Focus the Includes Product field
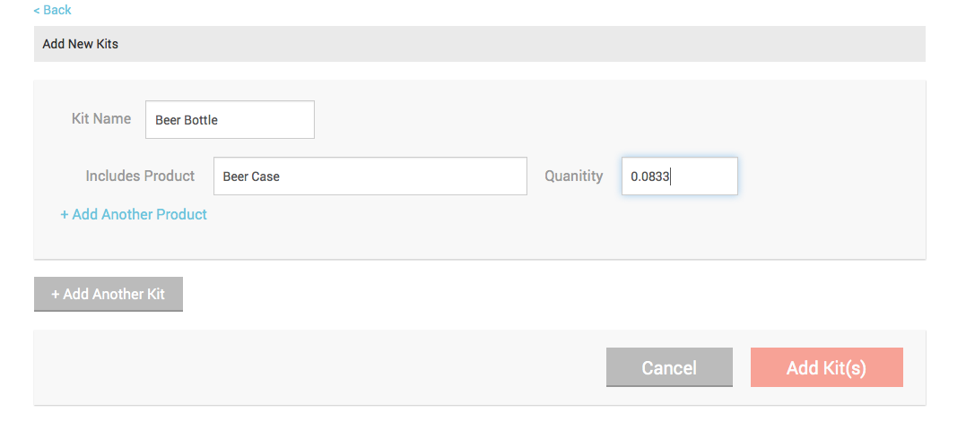 pos(370,176)
